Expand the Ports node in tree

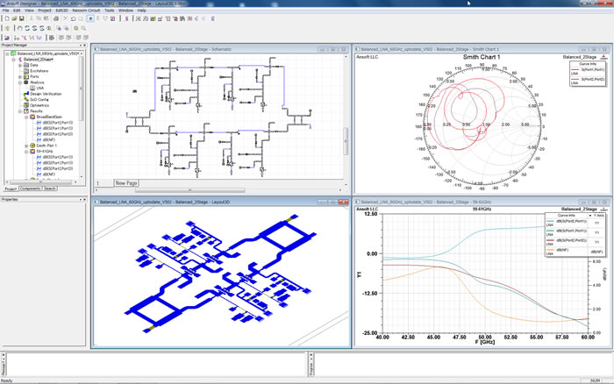pyautogui.click(x=20, y=77)
